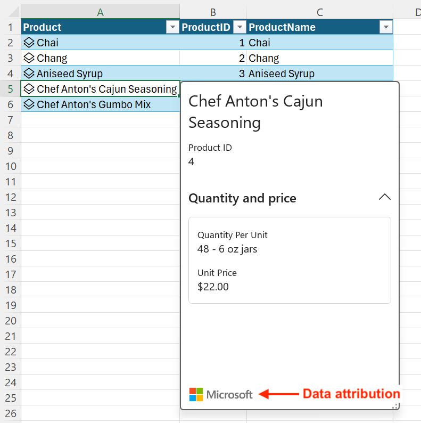Click the entity icon beside Chai
Viewport: 421px width, 423px height.
(29, 43)
